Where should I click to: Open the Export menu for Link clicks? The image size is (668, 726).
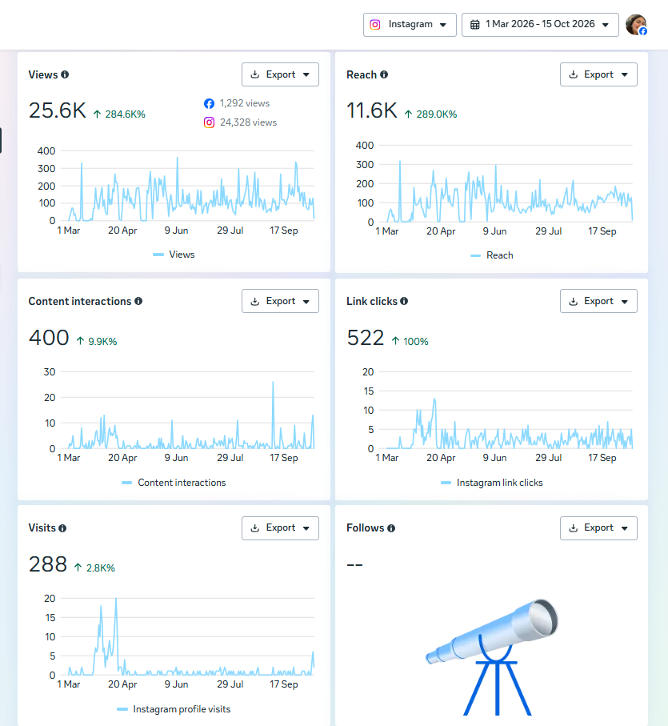coord(598,301)
